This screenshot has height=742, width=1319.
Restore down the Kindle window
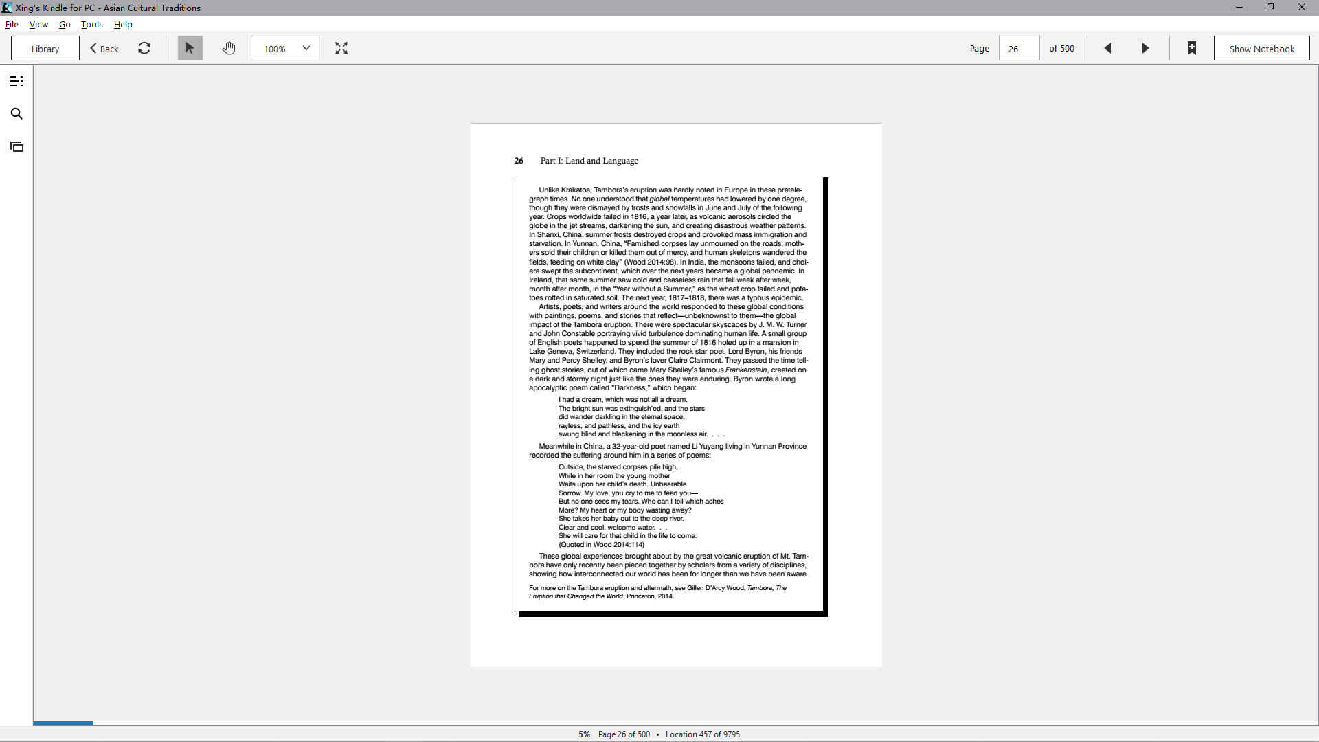point(1270,8)
